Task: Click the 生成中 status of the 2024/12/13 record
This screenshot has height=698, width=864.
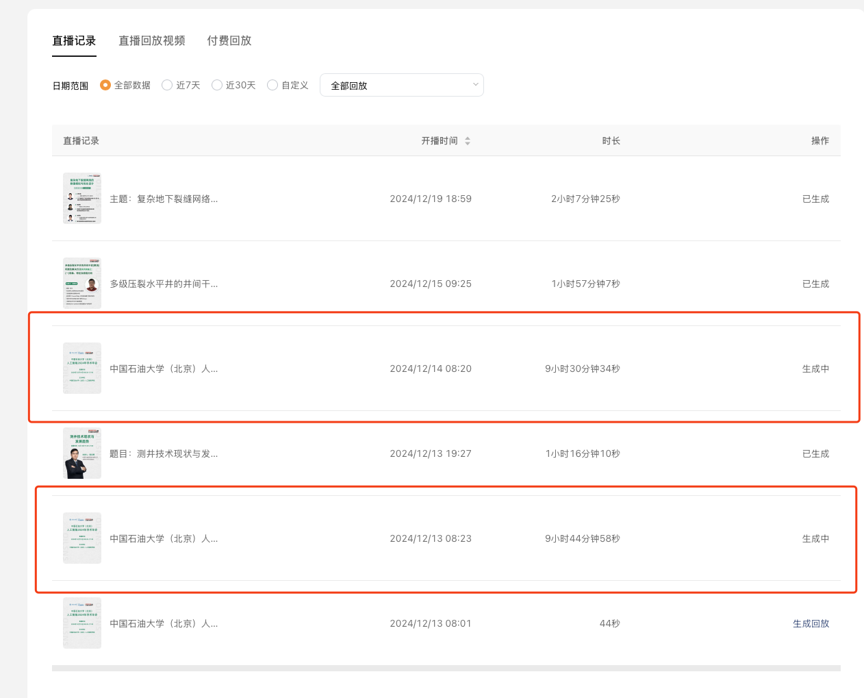Action: 816,538
